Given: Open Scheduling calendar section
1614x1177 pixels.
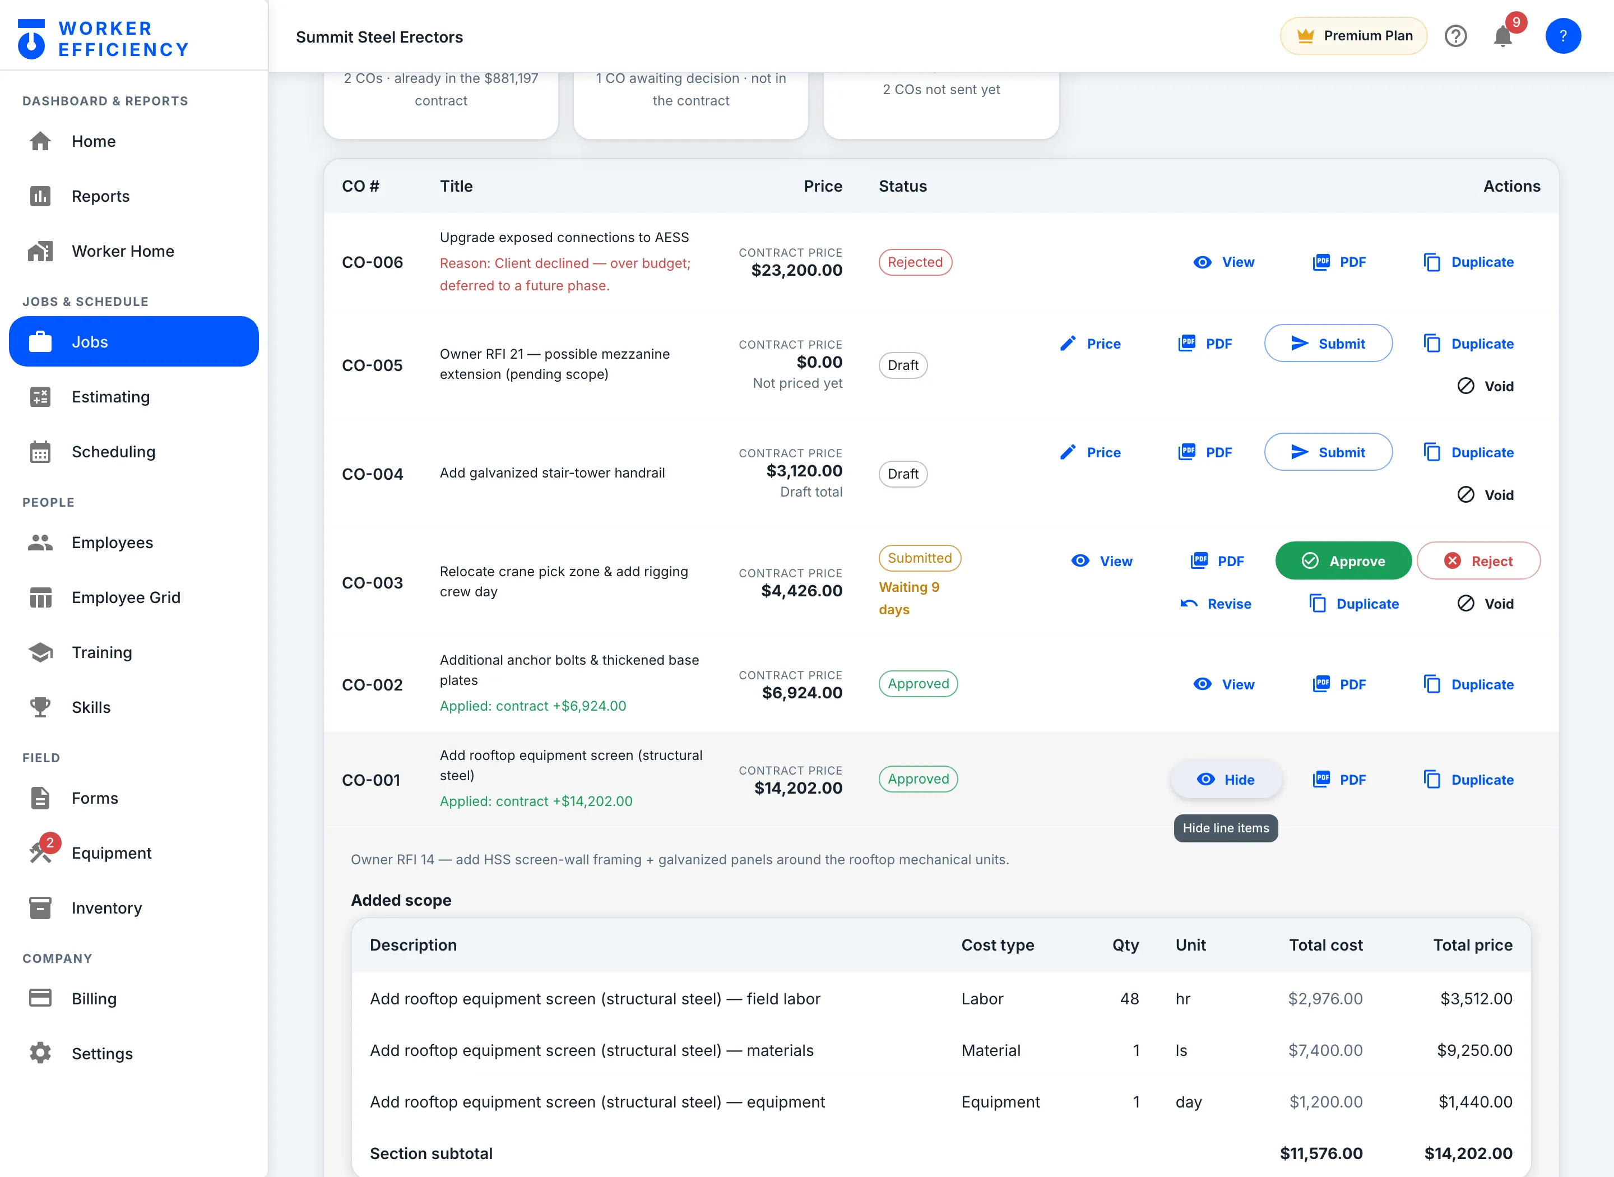Looking at the screenshot, I should pos(134,451).
